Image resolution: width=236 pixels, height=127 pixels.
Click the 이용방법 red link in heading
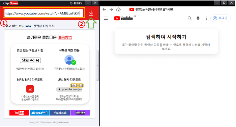65,37
